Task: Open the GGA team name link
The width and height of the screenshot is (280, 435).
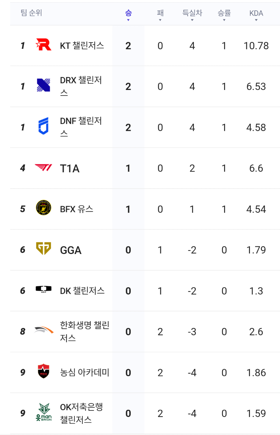Action: coord(71,250)
